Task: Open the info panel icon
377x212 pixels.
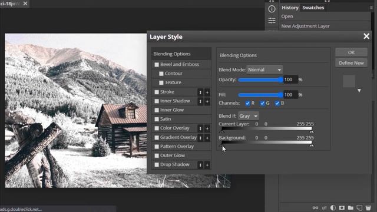Action: 272,9
